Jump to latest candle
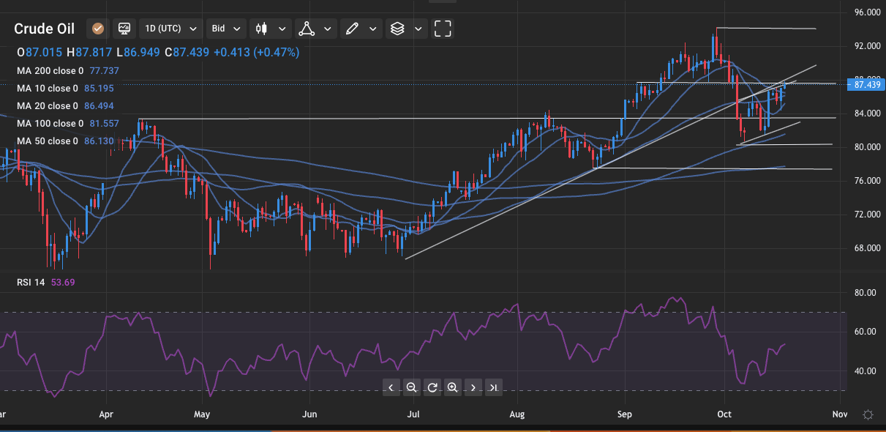 click(493, 387)
